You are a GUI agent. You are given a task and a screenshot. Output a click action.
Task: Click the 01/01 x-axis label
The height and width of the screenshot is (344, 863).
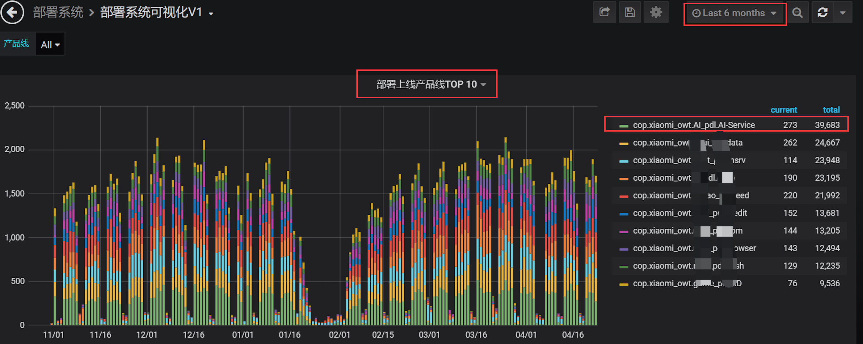[x=243, y=335]
